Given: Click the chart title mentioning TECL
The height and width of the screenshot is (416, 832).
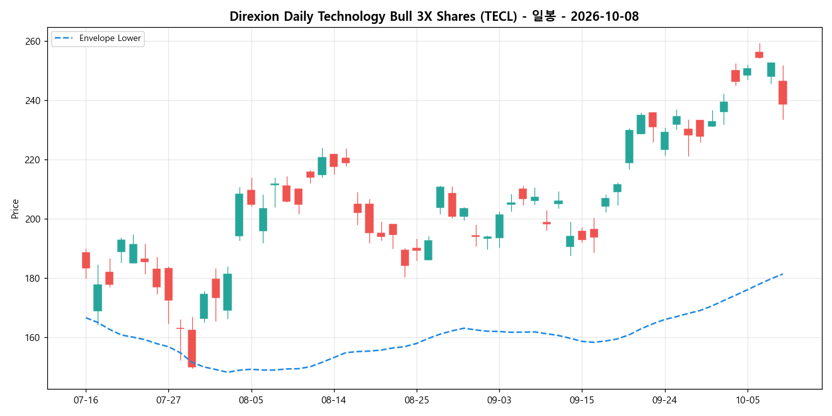Looking at the screenshot, I should 434,16.
